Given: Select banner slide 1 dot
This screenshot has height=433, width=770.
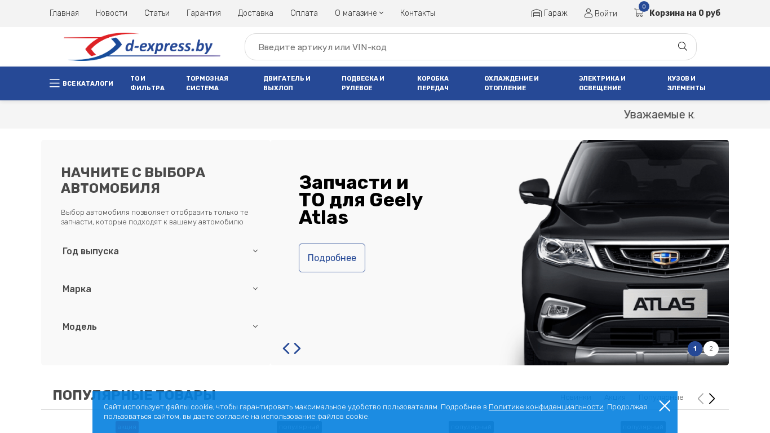Looking at the screenshot, I should pos(695,348).
